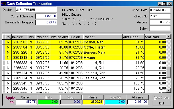Click patient name Hwang
The width and height of the screenshot is (174, 109).
(90, 58)
